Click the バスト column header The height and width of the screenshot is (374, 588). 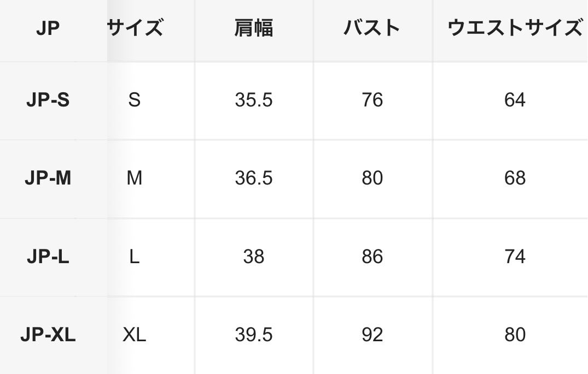point(372,28)
